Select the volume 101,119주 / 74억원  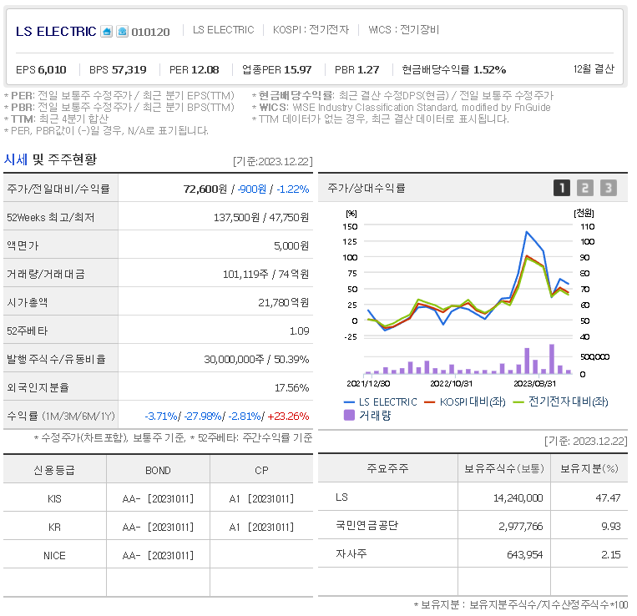[265, 275]
